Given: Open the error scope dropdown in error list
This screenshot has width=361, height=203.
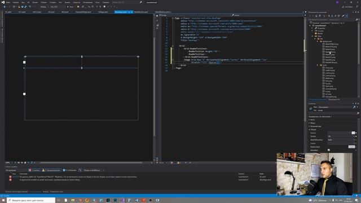Looking at the screenshot, I should [16, 170].
